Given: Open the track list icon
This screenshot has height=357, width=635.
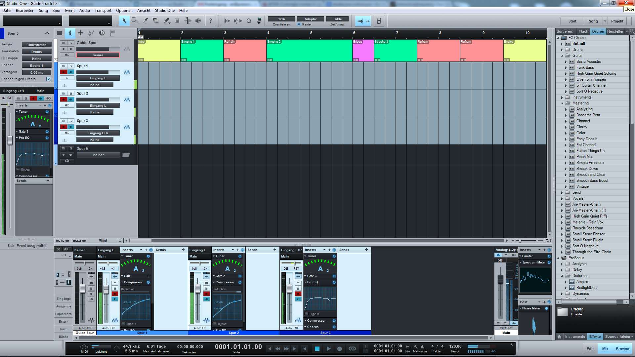Looking at the screenshot, I should 60,33.
